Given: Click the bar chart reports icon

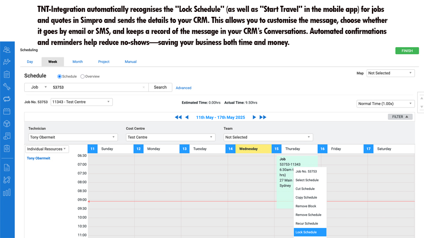Looking at the screenshot, I should tap(7, 192).
